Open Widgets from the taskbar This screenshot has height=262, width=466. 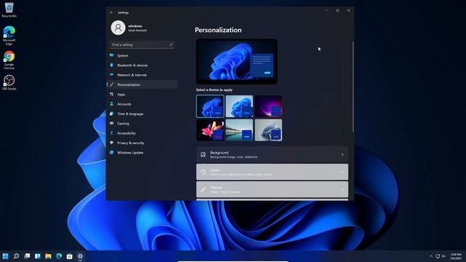pos(38,256)
